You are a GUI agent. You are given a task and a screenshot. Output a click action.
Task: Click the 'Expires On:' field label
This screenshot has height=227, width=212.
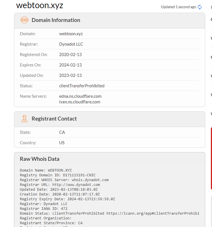(30, 65)
